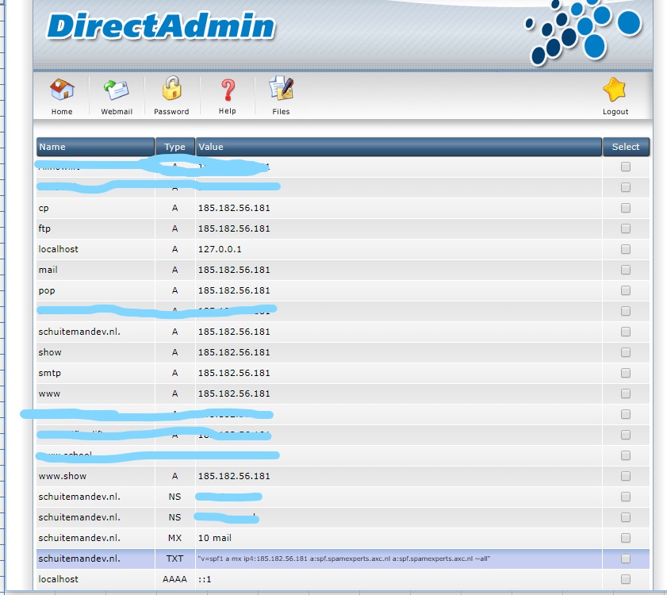Click the Home label in toolbar
The height and width of the screenshot is (595, 667).
[x=62, y=112]
